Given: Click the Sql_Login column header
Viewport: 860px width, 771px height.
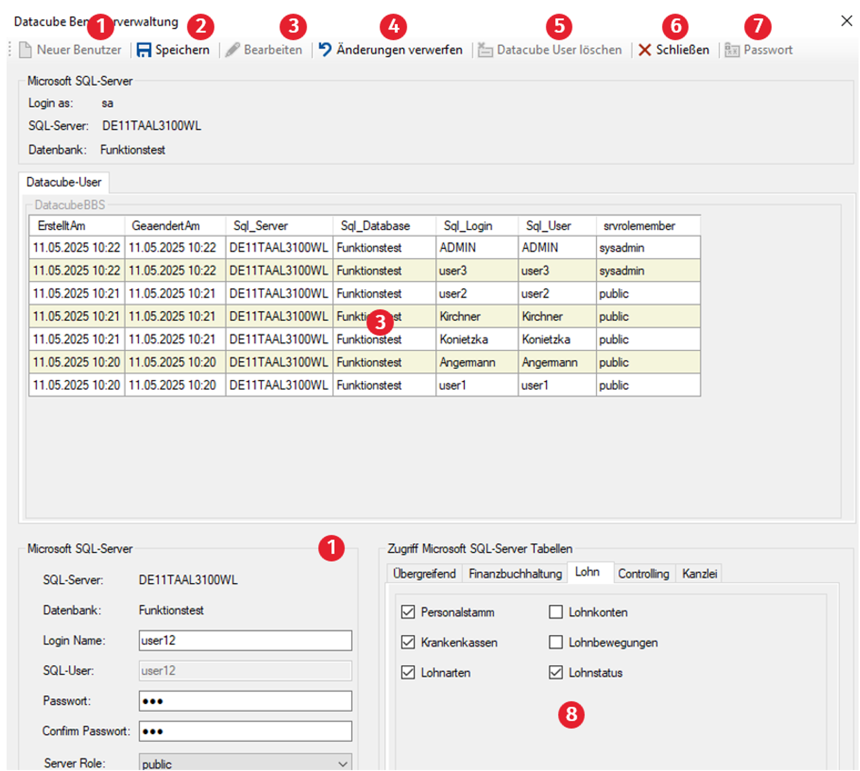Looking at the screenshot, I should (477, 226).
